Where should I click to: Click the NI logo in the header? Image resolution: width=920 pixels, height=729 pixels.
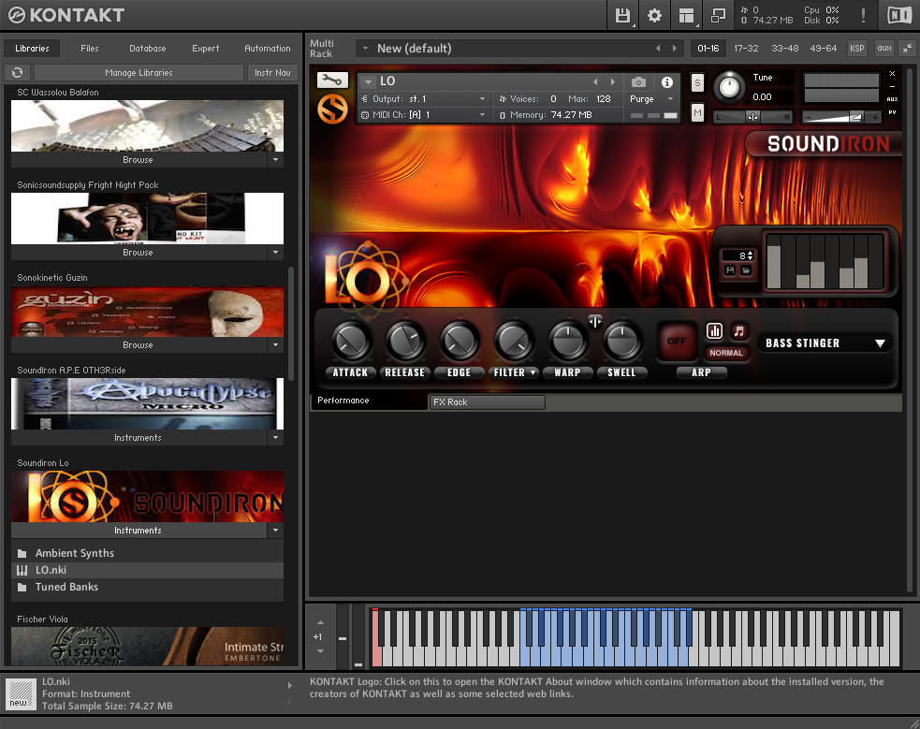click(899, 15)
